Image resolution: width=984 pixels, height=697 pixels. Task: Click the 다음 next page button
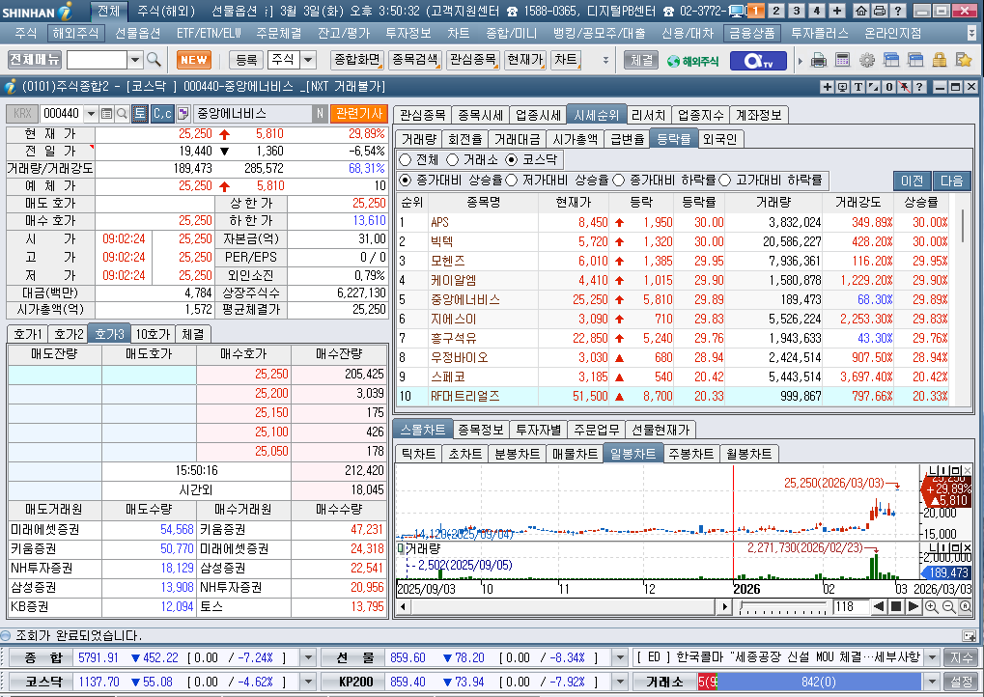coord(951,181)
